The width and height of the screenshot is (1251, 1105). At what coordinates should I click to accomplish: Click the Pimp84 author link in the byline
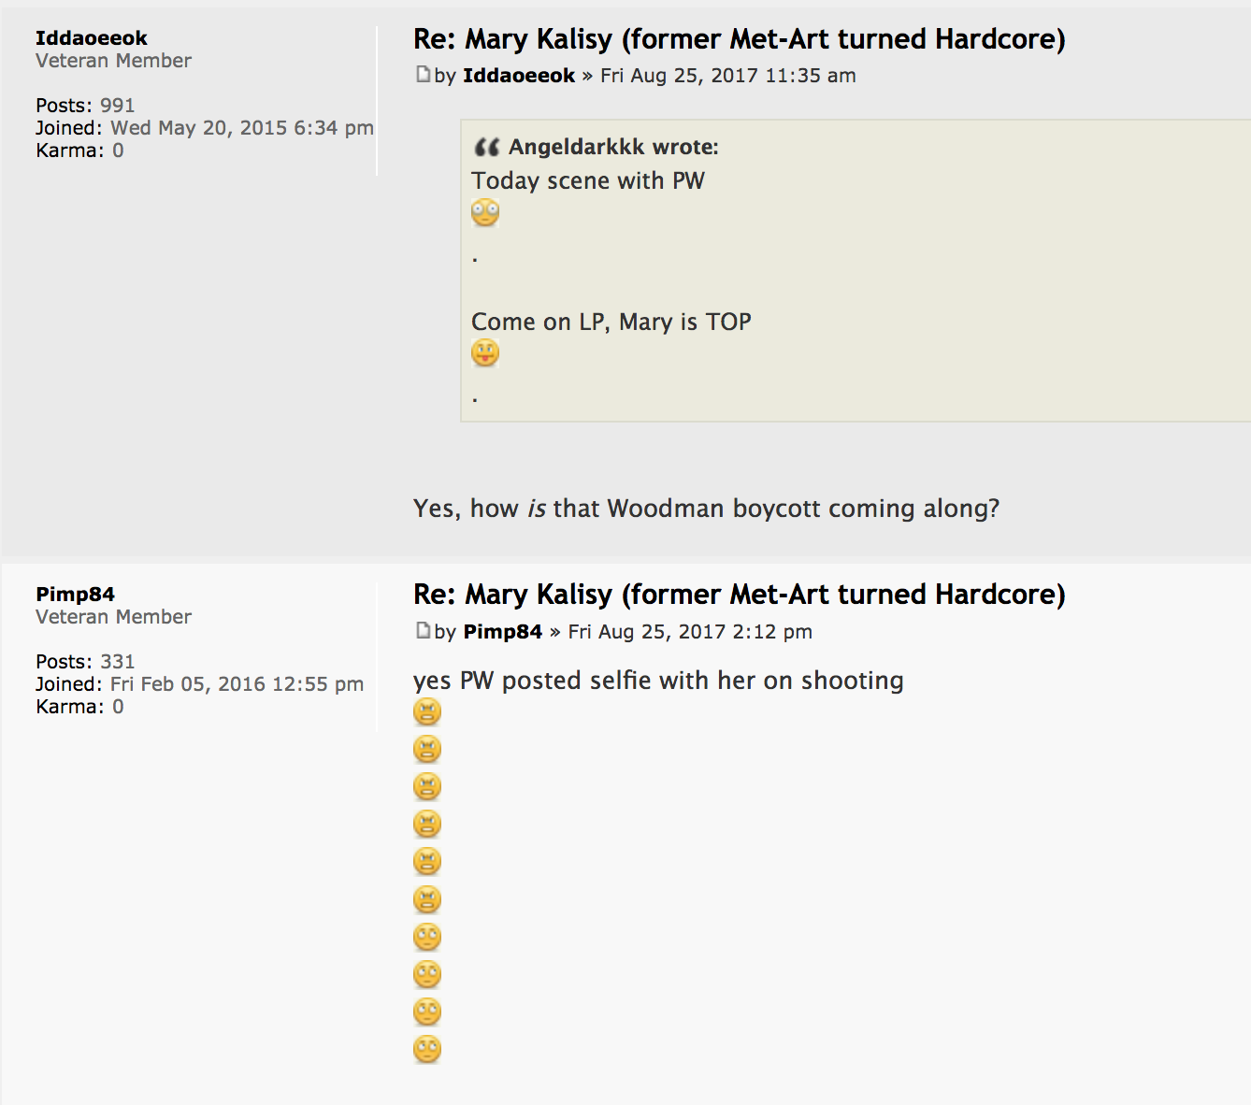[x=503, y=632]
